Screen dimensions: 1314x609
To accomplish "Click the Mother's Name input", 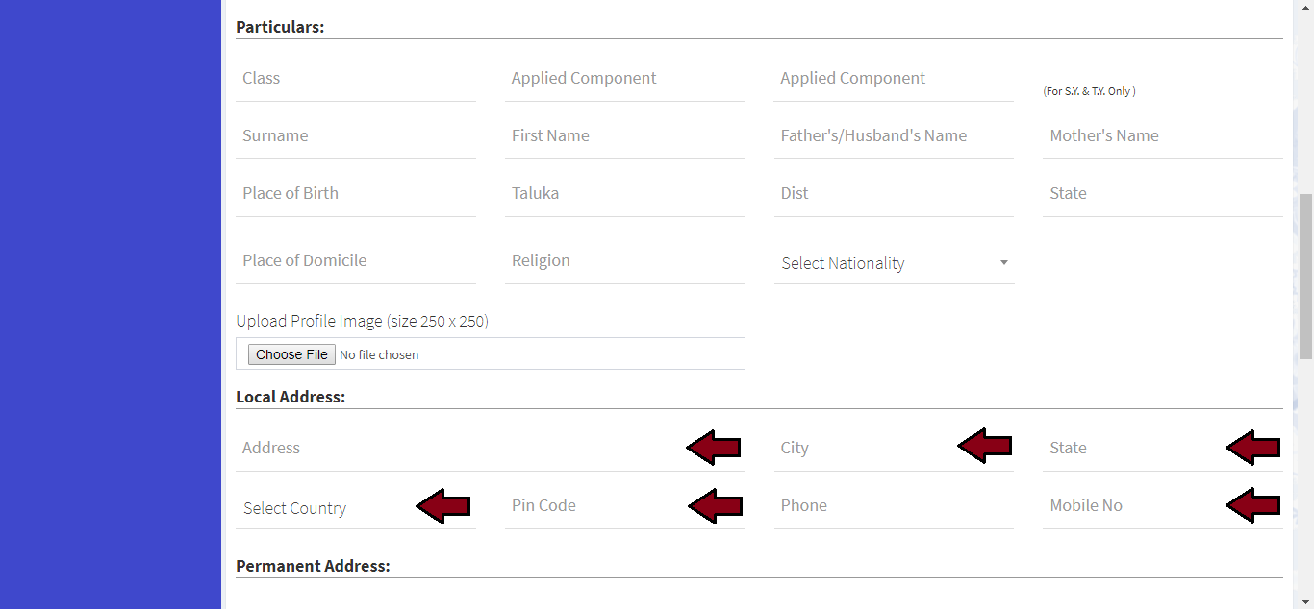I will click(x=1162, y=136).
